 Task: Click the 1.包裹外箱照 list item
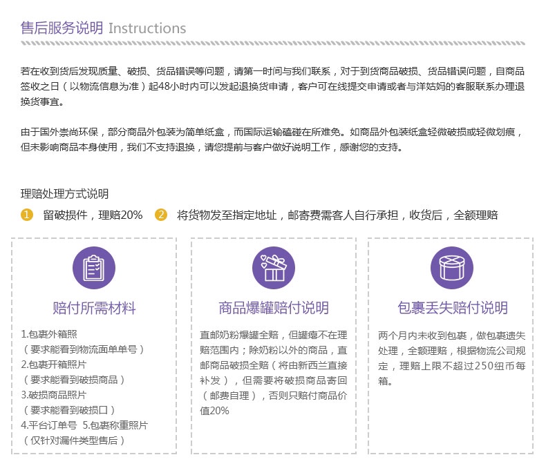(48, 334)
